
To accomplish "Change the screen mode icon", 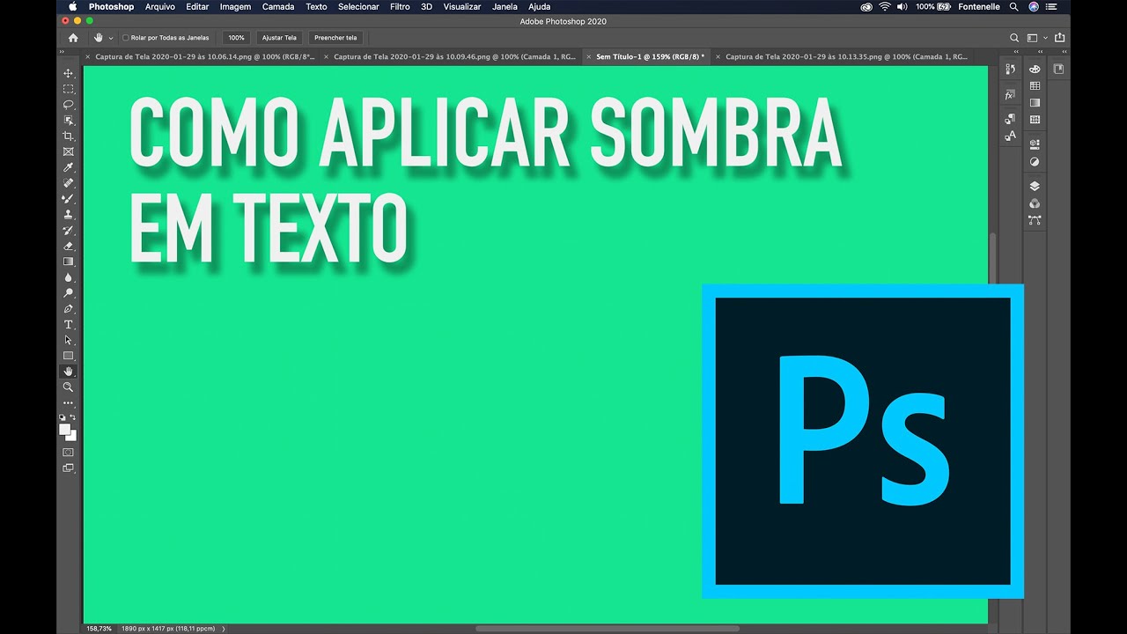I will click(x=68, y=468).
